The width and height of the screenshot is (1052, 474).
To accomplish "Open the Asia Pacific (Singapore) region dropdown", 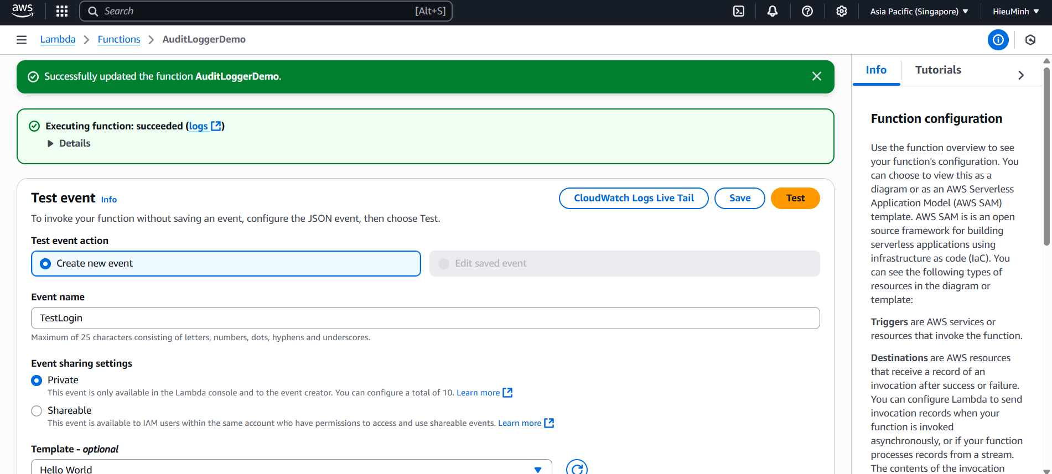I will click(919, 11).
